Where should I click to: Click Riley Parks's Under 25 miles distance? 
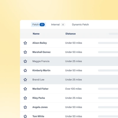click(x=73, y=98)
